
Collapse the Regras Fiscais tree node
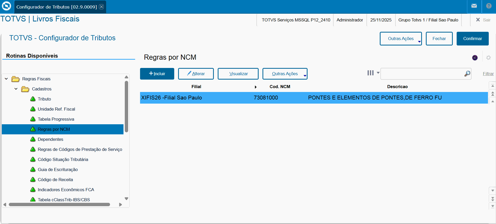point(6,79)
